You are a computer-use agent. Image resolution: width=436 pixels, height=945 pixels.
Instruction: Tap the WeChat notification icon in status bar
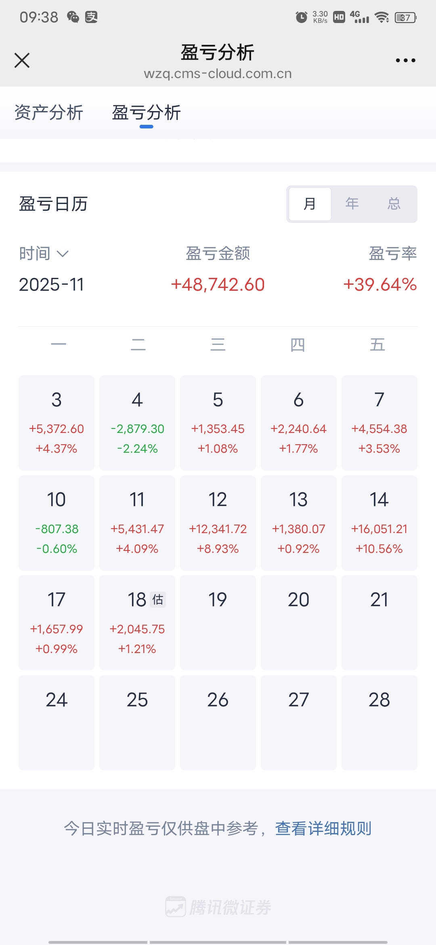coord(73,17)
